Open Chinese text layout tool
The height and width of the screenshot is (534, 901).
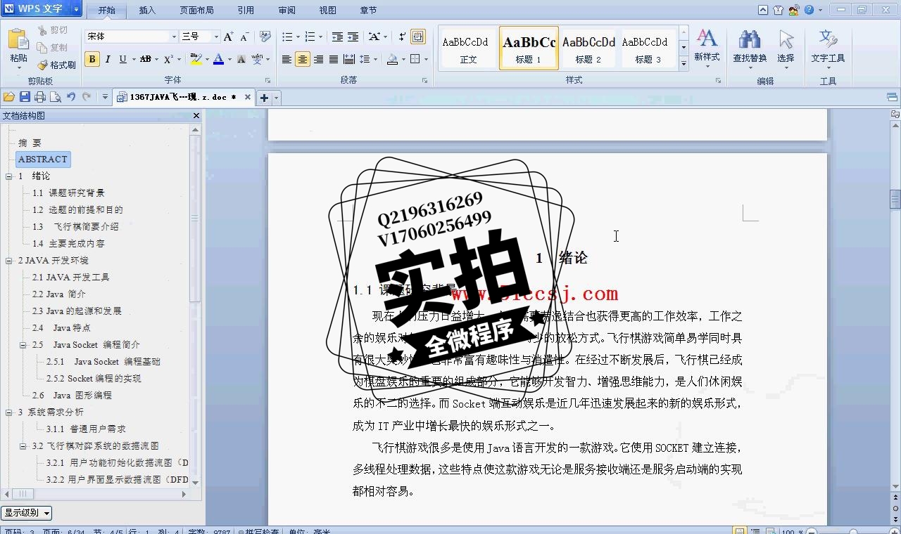click(x=374, y=37)
